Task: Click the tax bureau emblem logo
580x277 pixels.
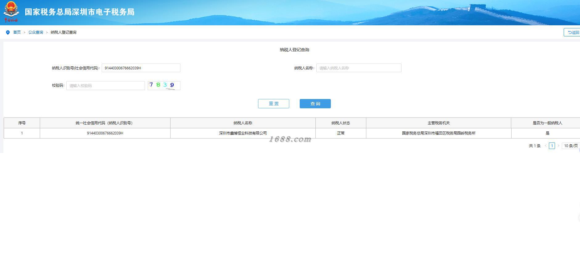Action: pyautogui.click(x=11, y=12)
